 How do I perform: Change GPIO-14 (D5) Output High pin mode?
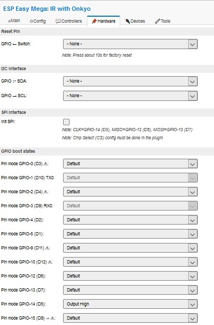tap(130, 304)
